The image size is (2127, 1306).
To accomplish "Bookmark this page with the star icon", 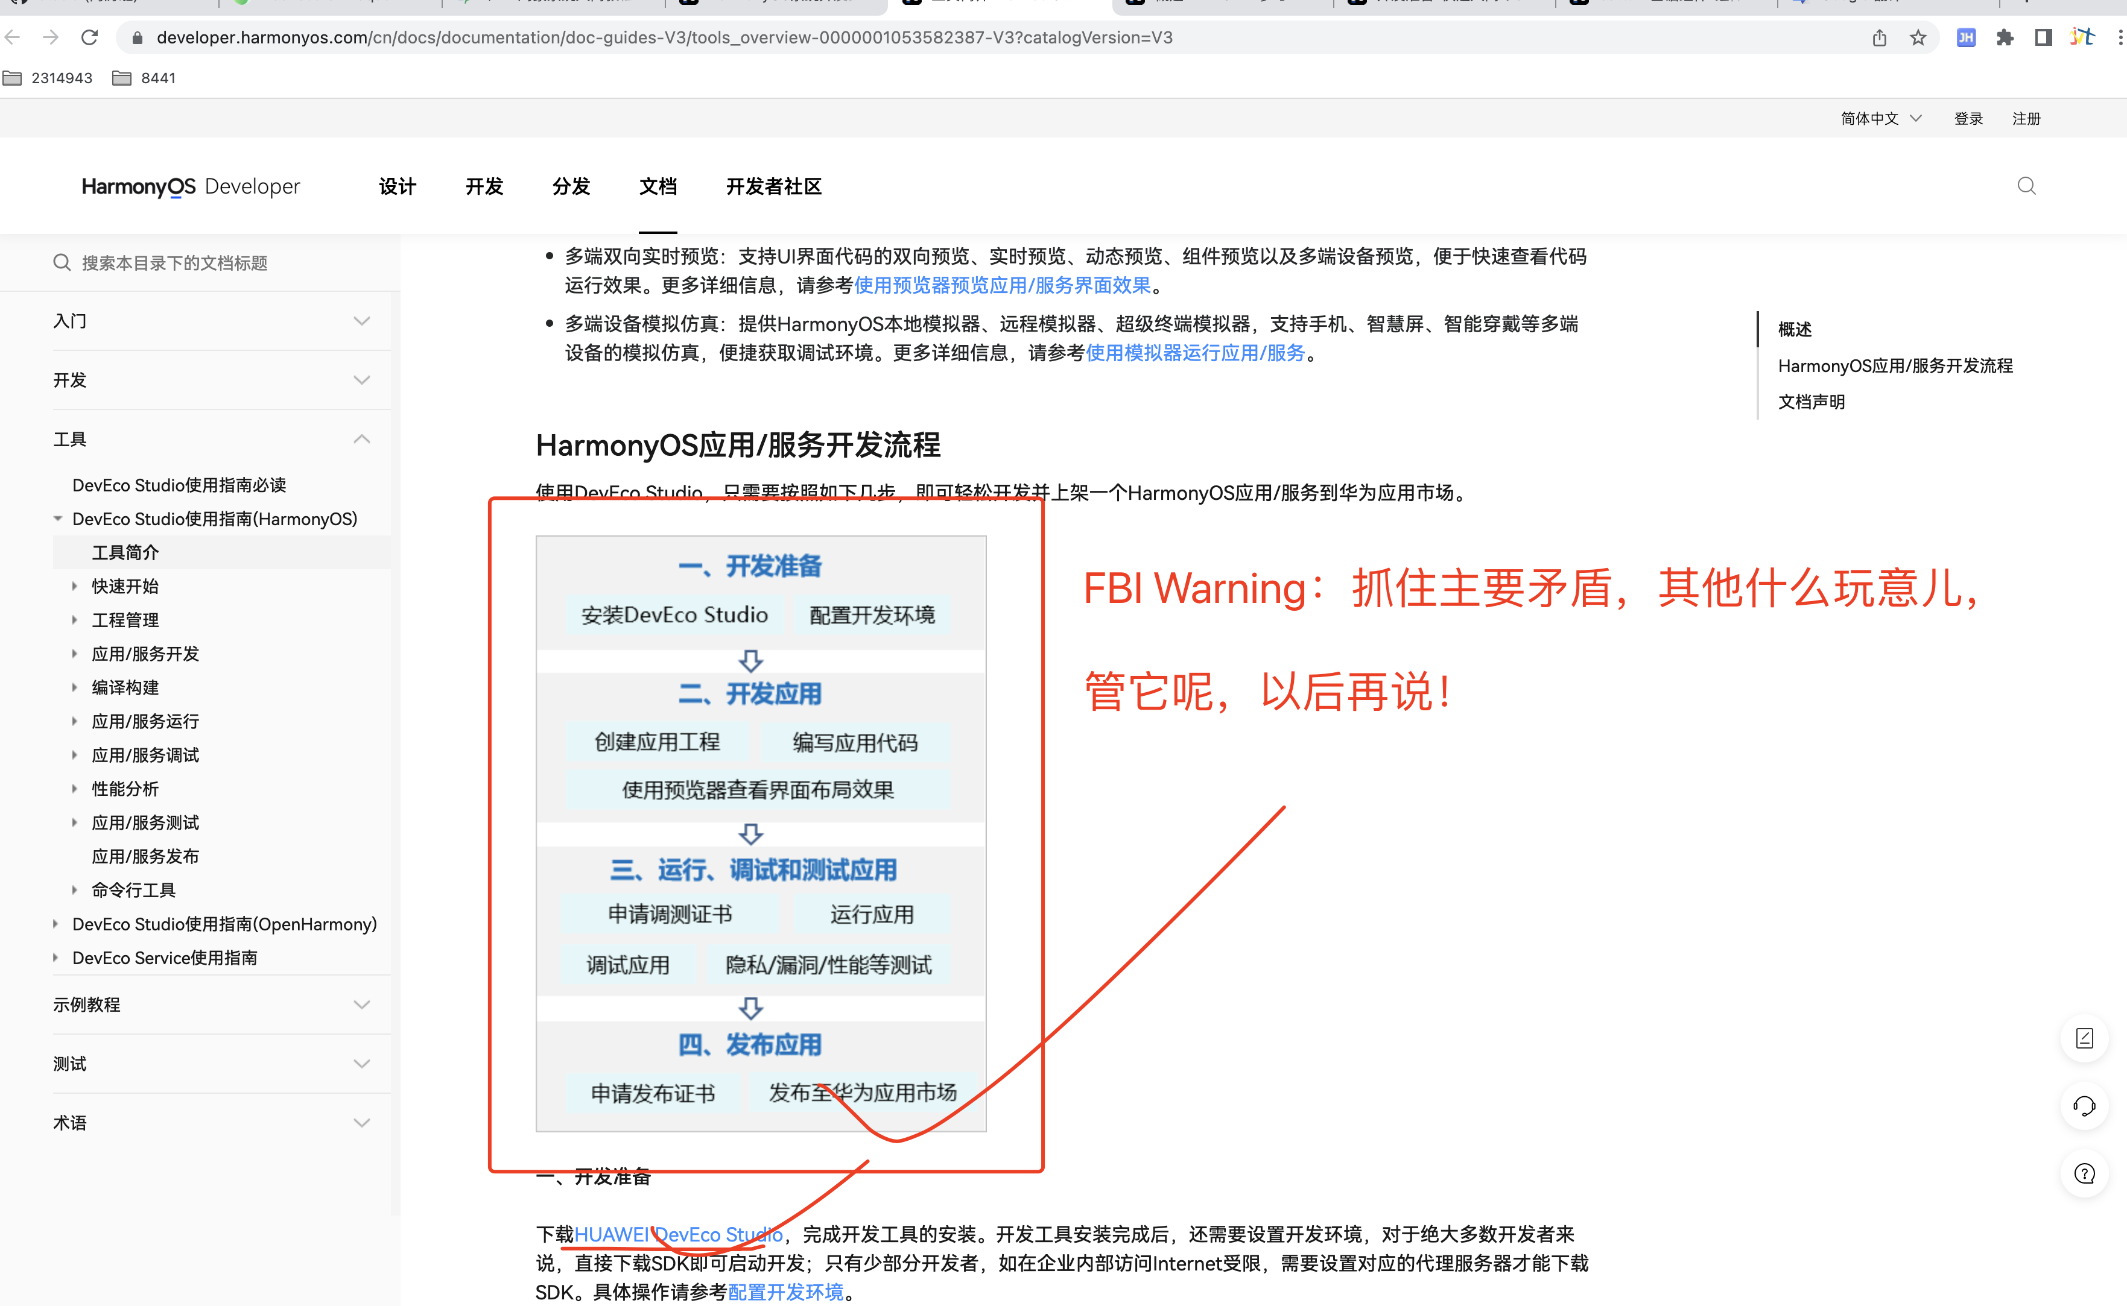I will pyautogui.click(x=1918, y=37).
